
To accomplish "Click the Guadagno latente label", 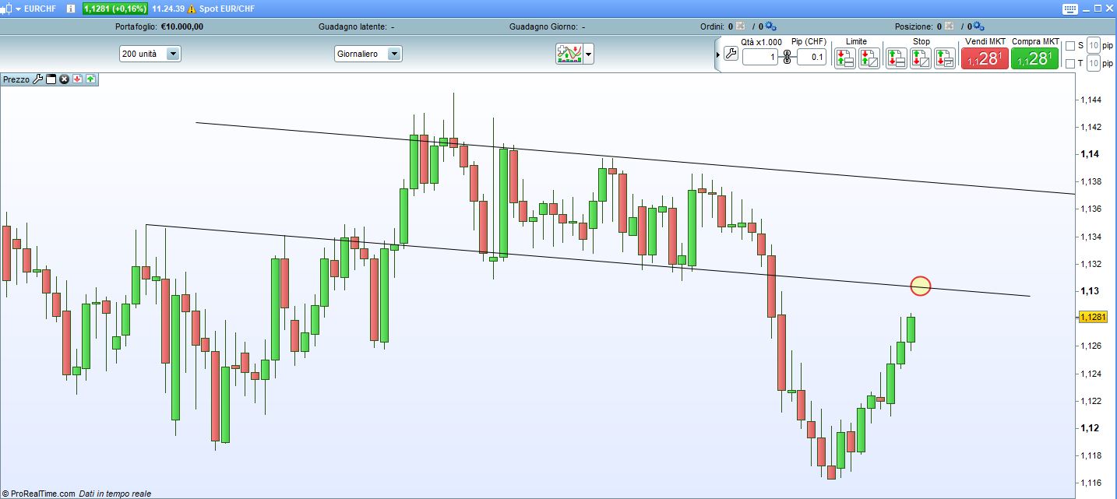I will point(354,26).
